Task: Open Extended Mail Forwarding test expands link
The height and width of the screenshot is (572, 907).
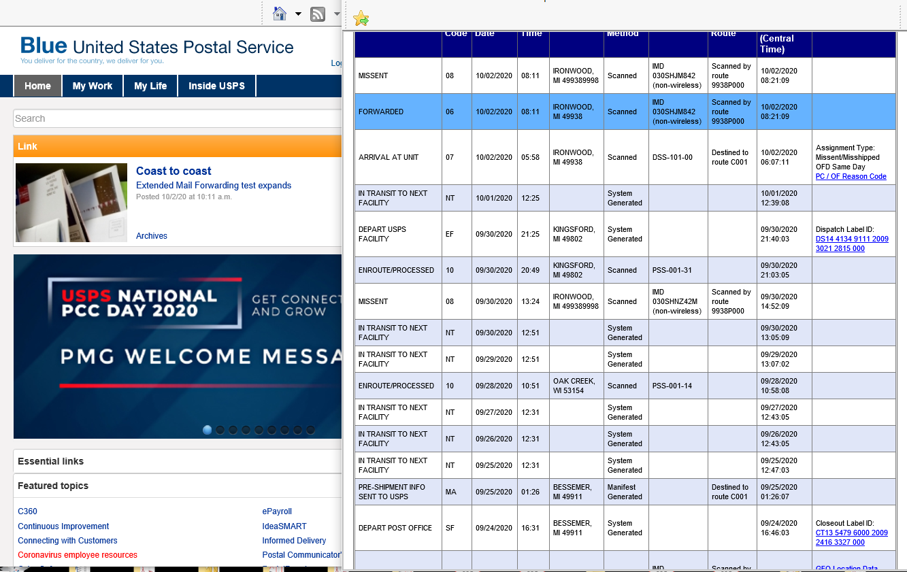Action: (x=214, y=185)
